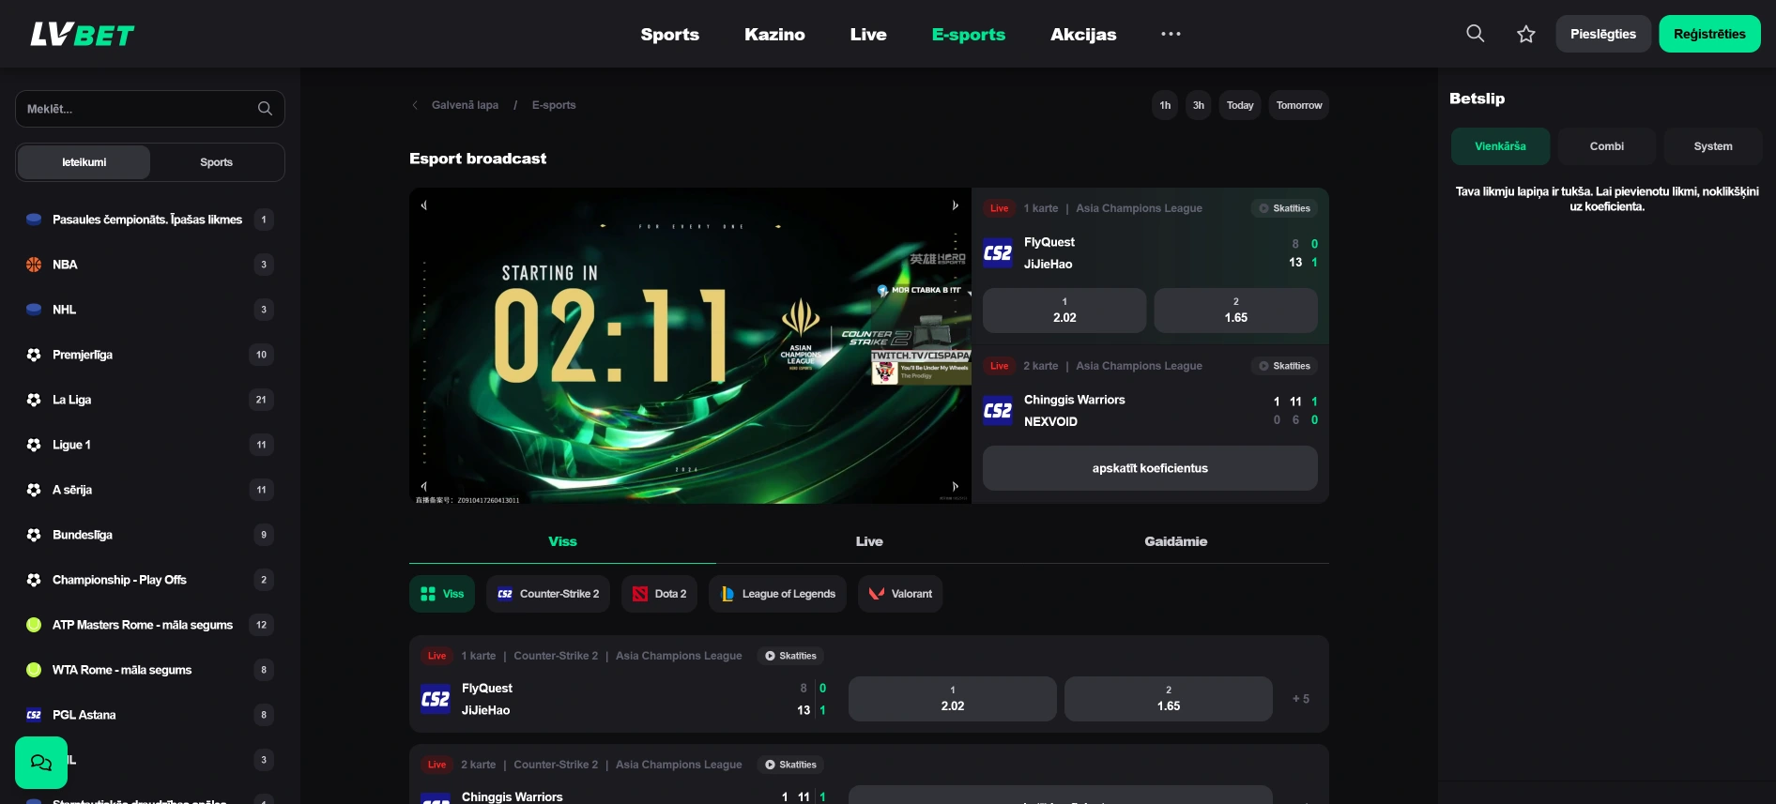Filter events to next 1h
1776x804 pixels.
1165,105
